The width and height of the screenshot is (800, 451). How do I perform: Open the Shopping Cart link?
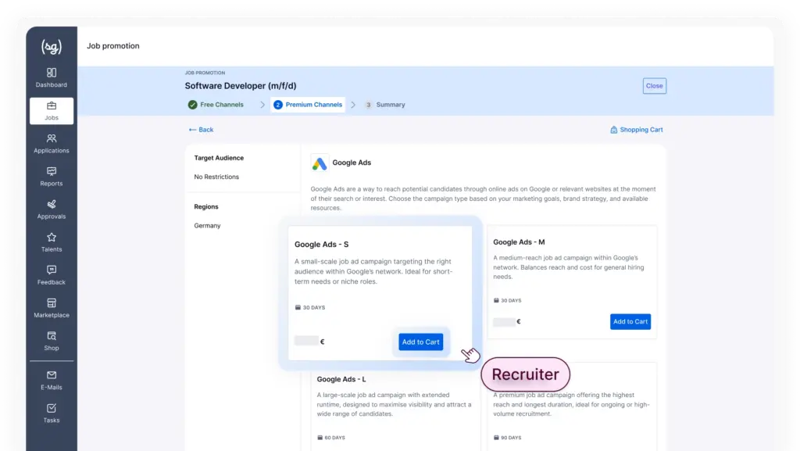coord(636,130)
